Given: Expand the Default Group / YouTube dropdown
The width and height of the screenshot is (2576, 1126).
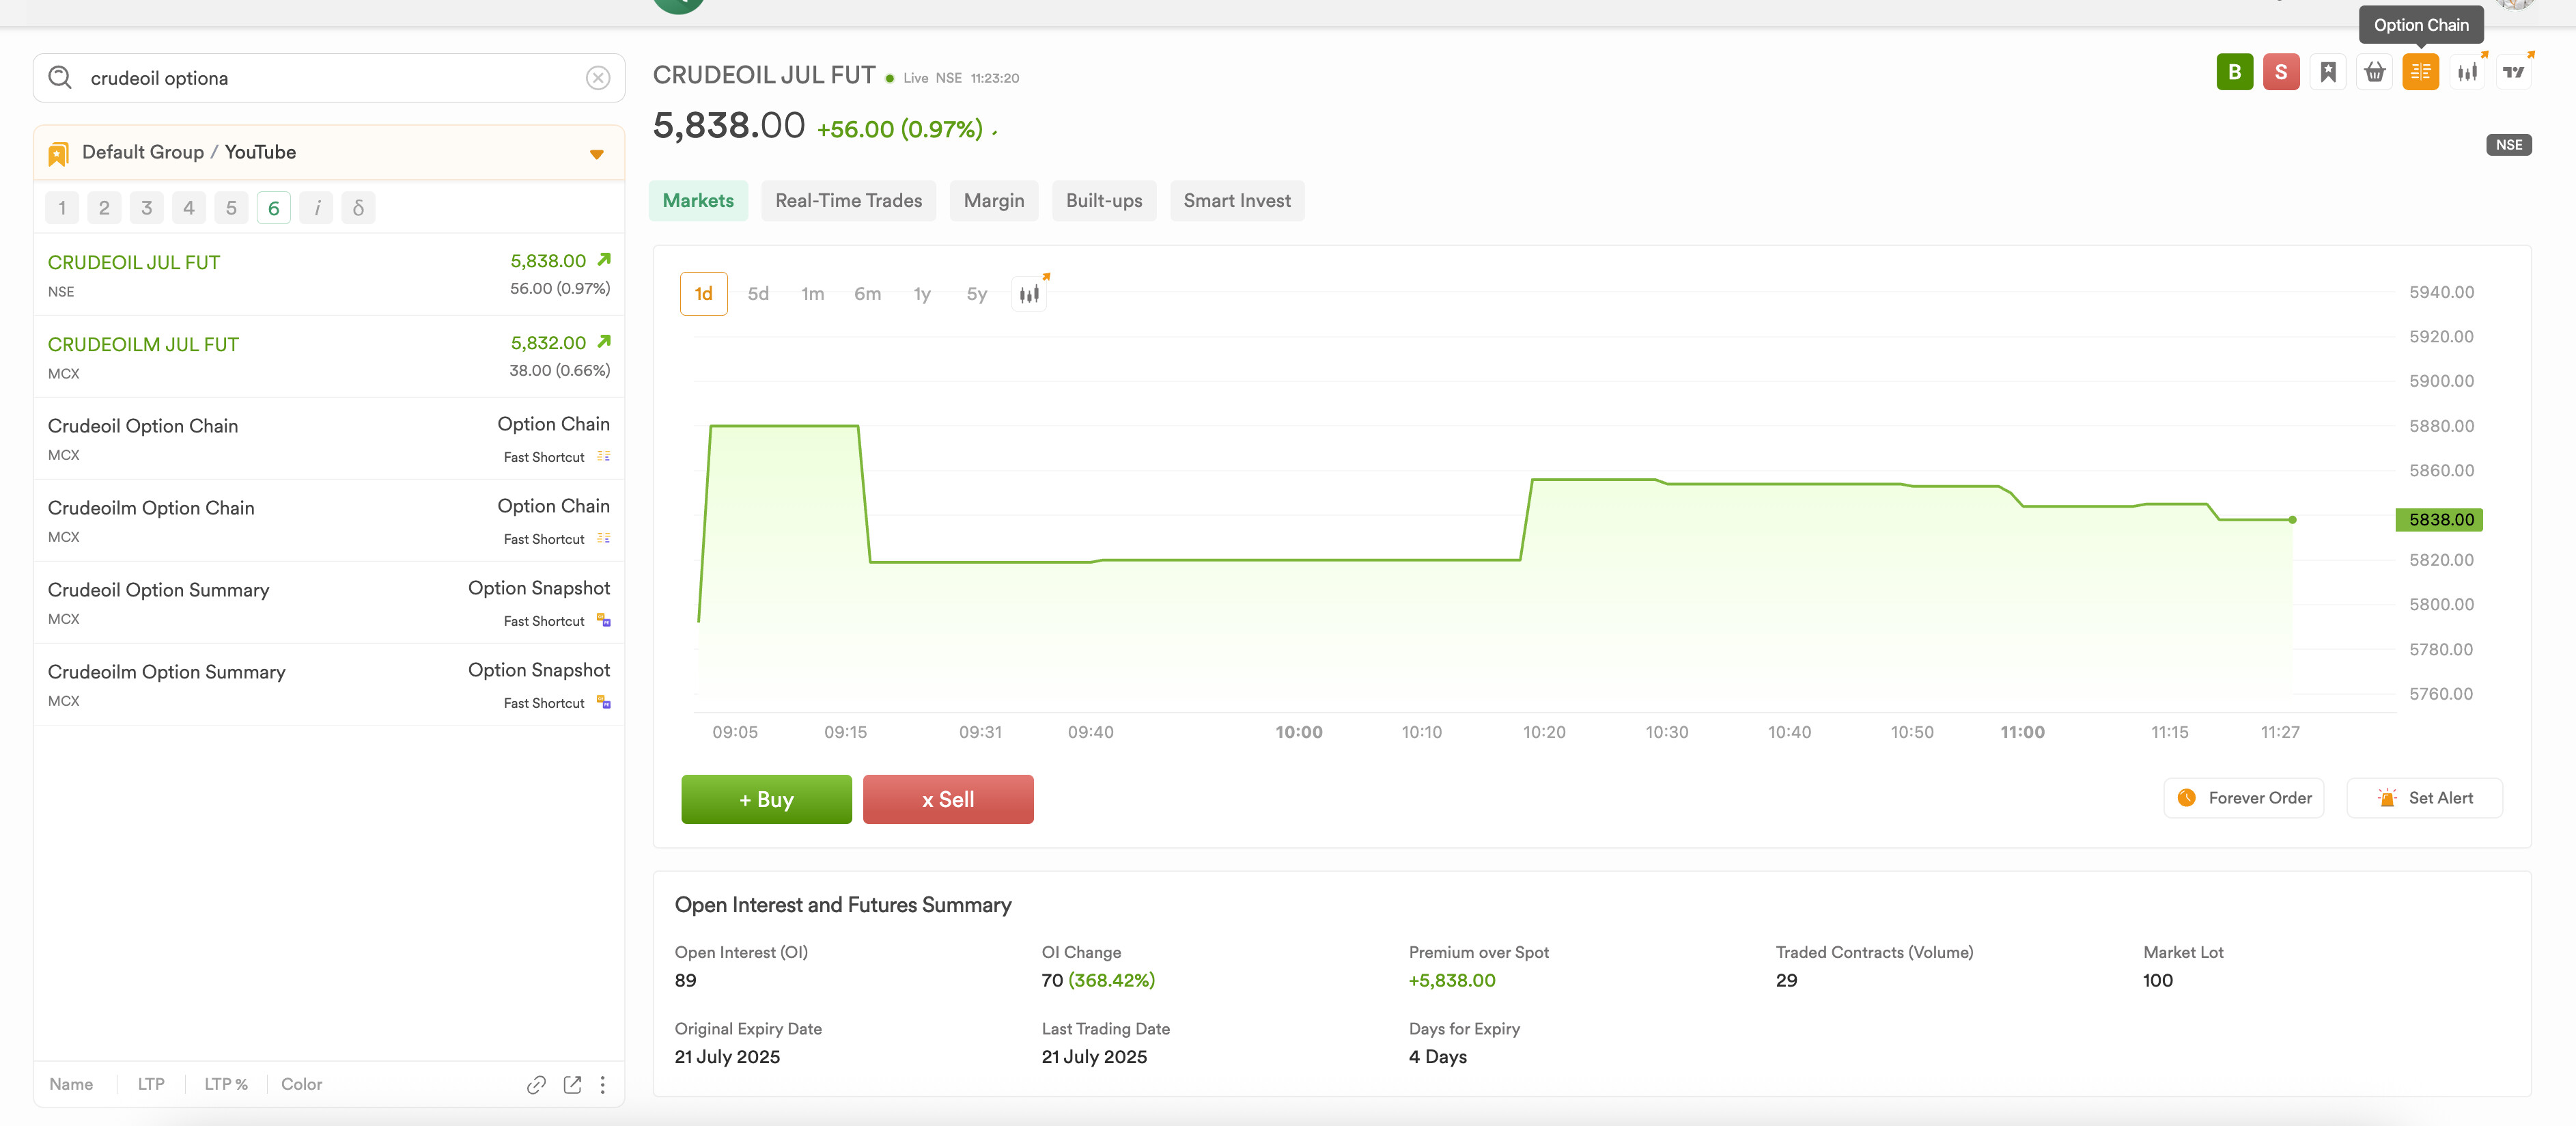Looking at the screenshot, I should [x=596, y=154].
